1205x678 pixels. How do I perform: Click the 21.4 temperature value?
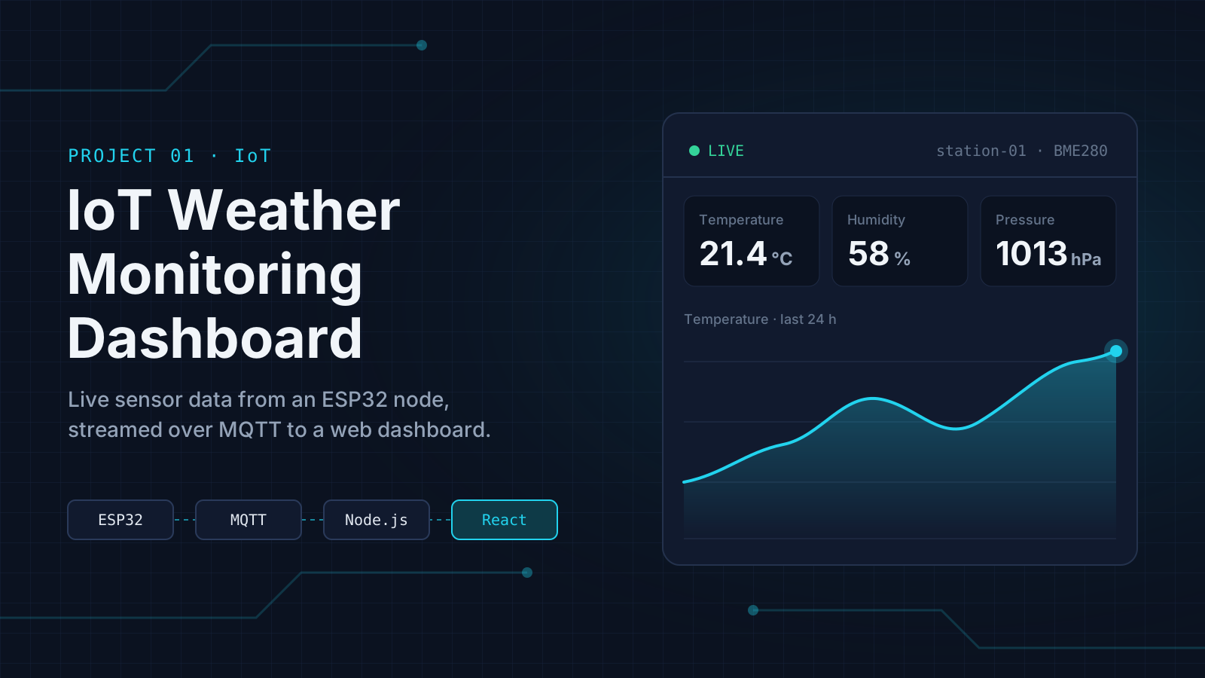point(733,254)
